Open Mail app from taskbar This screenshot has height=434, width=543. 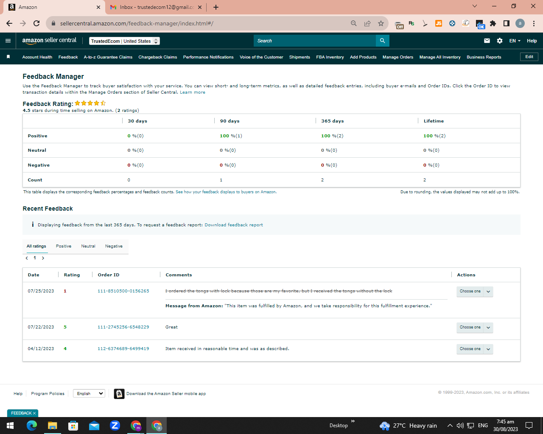(94, 426)
